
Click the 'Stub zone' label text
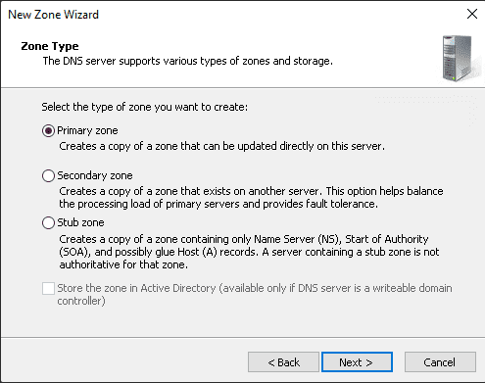point(80,222)
